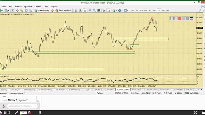Select the W1 timeframe

tap(163, 11)
